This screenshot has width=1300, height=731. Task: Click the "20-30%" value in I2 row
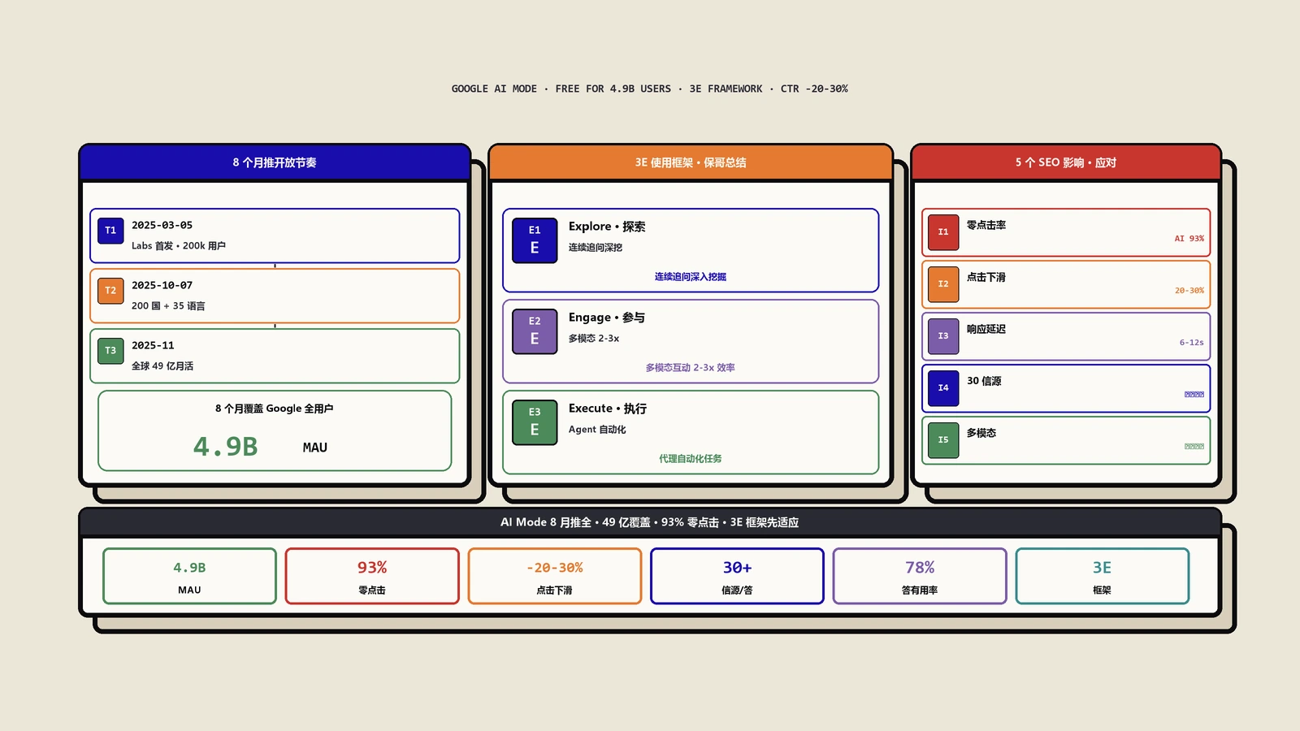point(1189,291)
